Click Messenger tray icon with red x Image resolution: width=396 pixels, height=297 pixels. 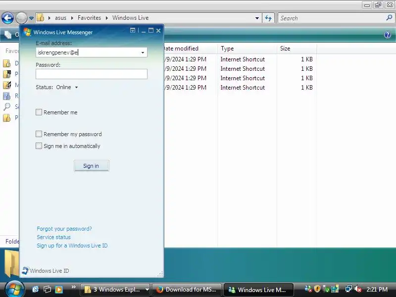coord(308,289)
